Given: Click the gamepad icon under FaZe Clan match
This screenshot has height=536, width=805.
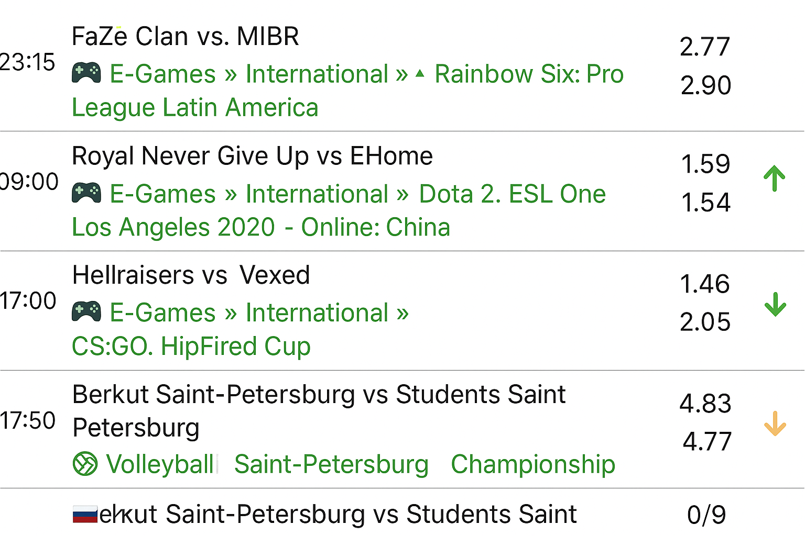Looking at the screenshot, I should (x=86, y=73).
